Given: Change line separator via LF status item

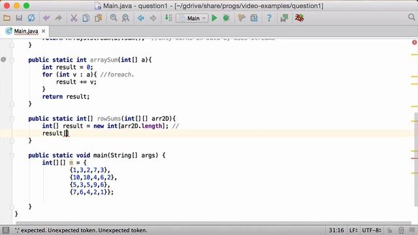Looking at the screenshot, I should click(x=353, y=230).
